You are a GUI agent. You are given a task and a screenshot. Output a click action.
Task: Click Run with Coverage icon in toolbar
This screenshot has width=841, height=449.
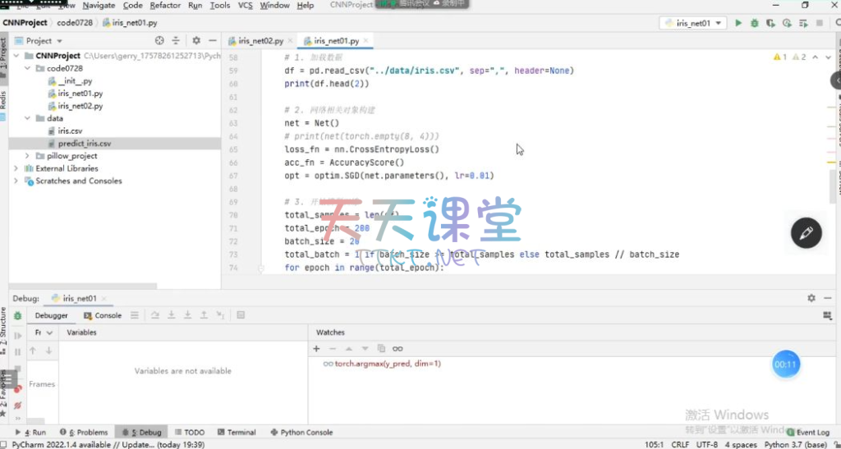(770, 23)
